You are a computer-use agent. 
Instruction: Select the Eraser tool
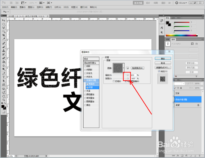pyautogui.click(x=4, y=58)
